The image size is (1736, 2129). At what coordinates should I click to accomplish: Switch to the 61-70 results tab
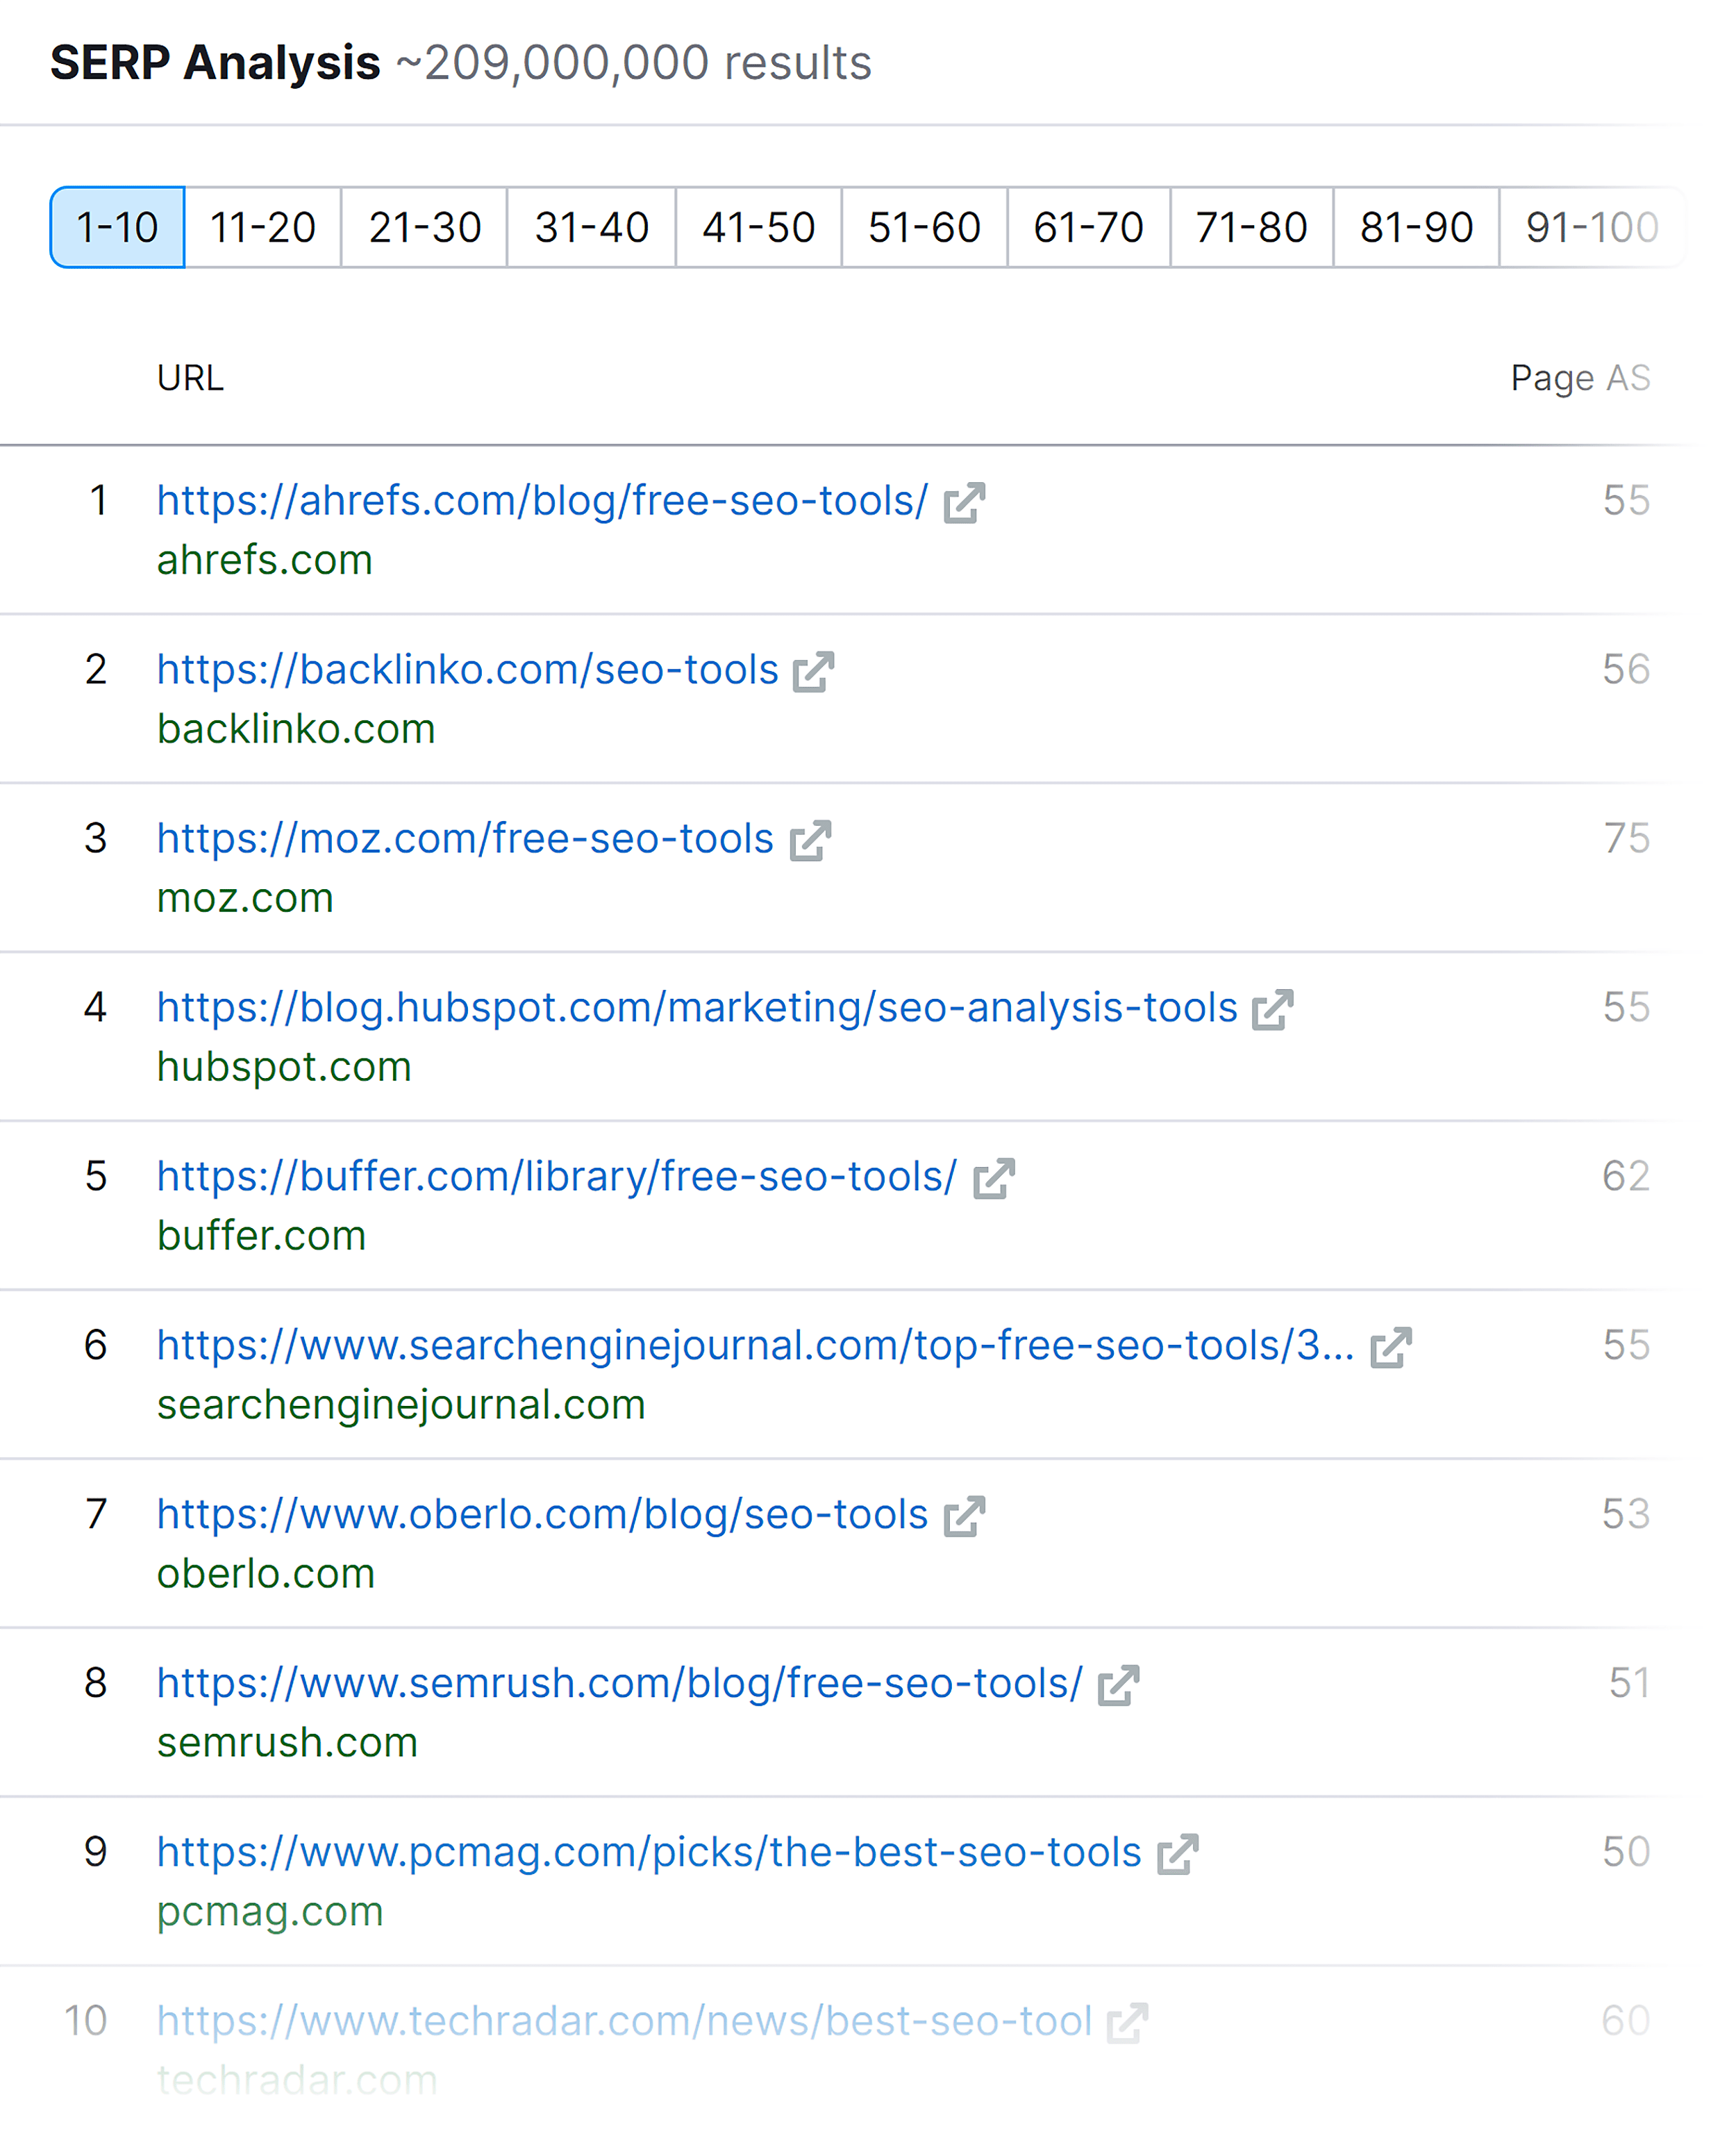(x=1089, y=227)
